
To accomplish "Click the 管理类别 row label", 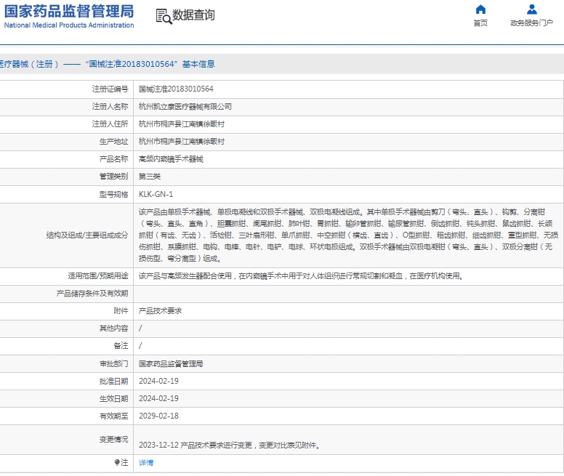I will click(113, 177).
